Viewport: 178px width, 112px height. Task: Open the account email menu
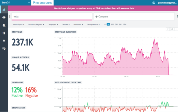coord(167,3)
